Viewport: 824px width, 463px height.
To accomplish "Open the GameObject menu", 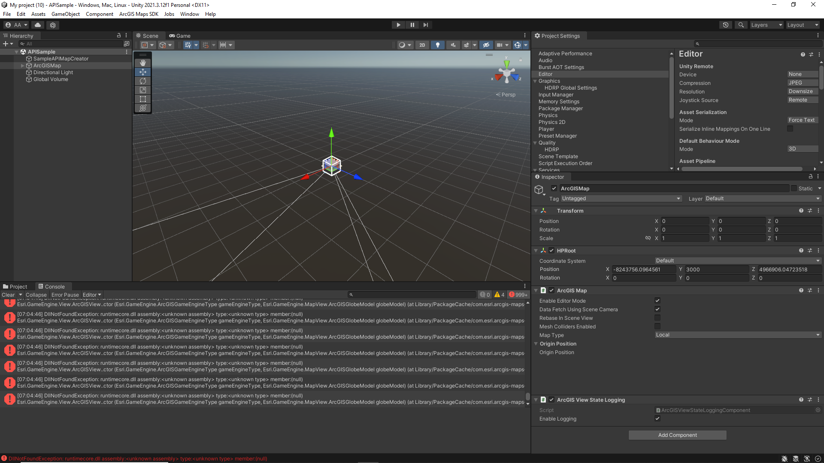I will point(66,14).
